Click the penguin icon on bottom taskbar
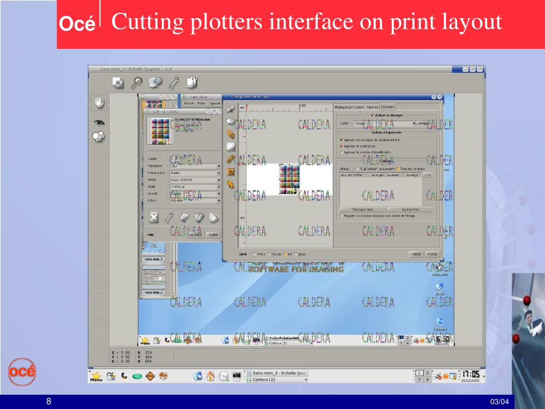Viewport: 545px width, 409px height. point(111,376)
